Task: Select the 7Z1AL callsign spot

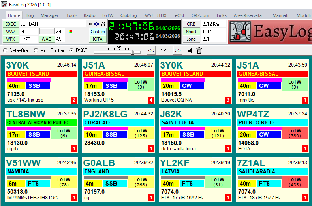Action: pyautogui.click(x=273, y=179)
